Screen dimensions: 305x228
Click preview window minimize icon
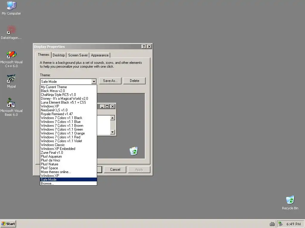click(102, 107)
